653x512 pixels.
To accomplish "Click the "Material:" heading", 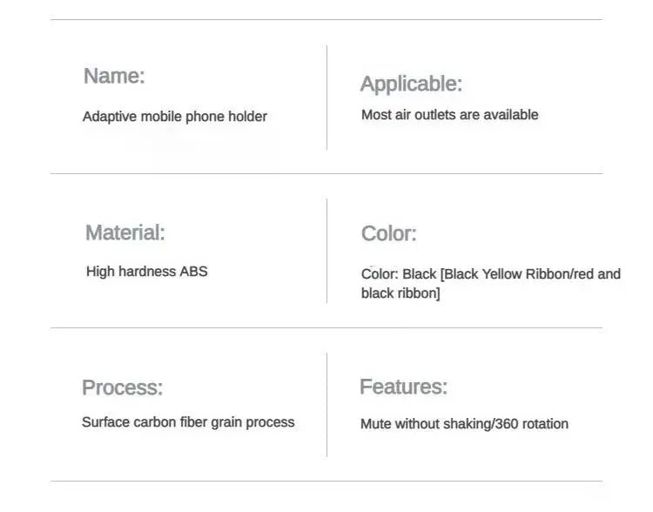I will pyautogui.click(x=125, y=233).
